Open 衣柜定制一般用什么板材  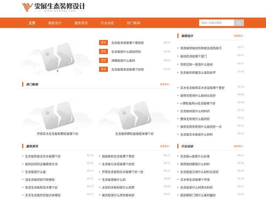coord(197,64)
